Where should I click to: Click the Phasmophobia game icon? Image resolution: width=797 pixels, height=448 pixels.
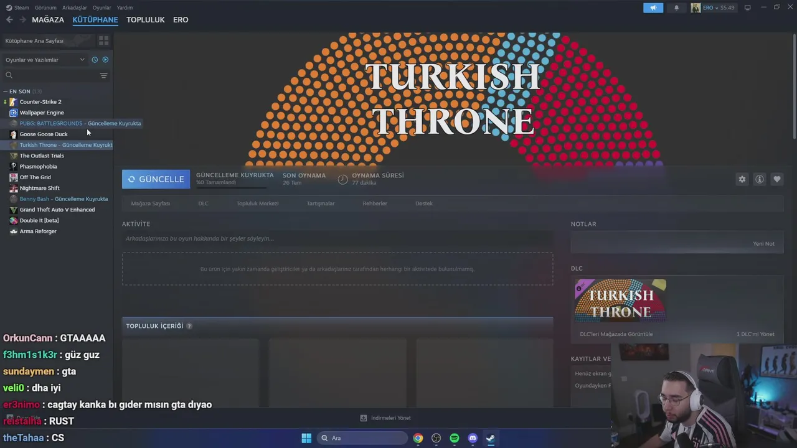click(x=13, y=167)
